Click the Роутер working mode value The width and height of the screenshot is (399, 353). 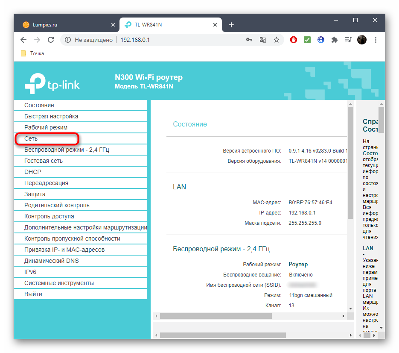pos(298,264)
